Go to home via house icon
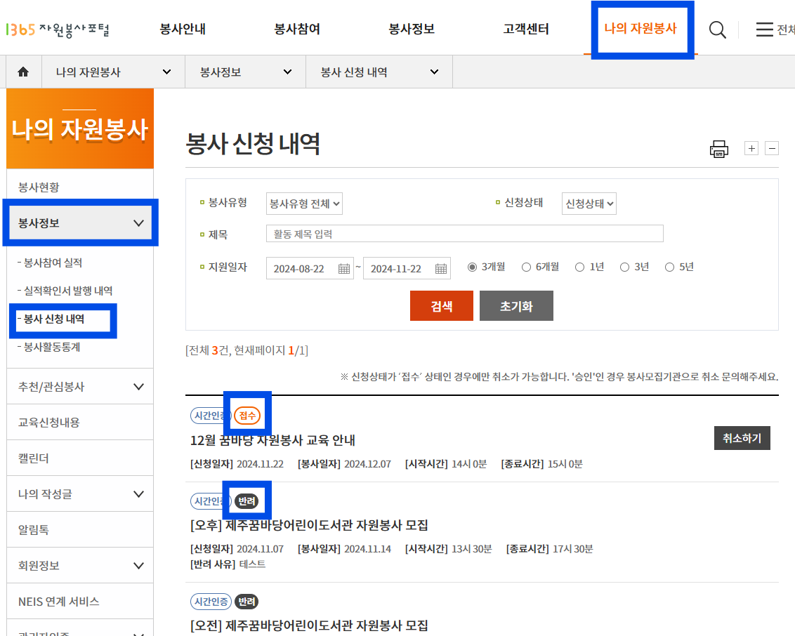 tap(23, 72)
